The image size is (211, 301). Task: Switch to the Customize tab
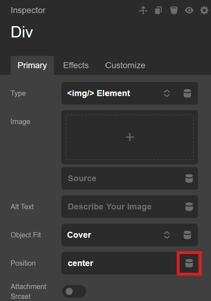pyautogui.click(x=125, y=65)
